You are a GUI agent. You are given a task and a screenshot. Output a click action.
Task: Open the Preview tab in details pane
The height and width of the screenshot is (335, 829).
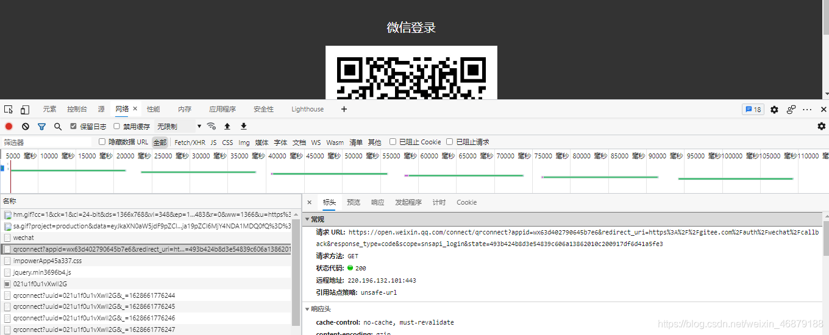pos(354,202)
